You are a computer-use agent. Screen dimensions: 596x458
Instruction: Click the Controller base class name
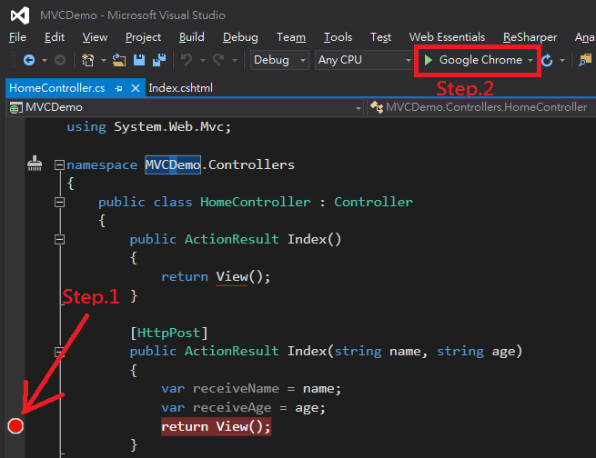coord(373,202)
